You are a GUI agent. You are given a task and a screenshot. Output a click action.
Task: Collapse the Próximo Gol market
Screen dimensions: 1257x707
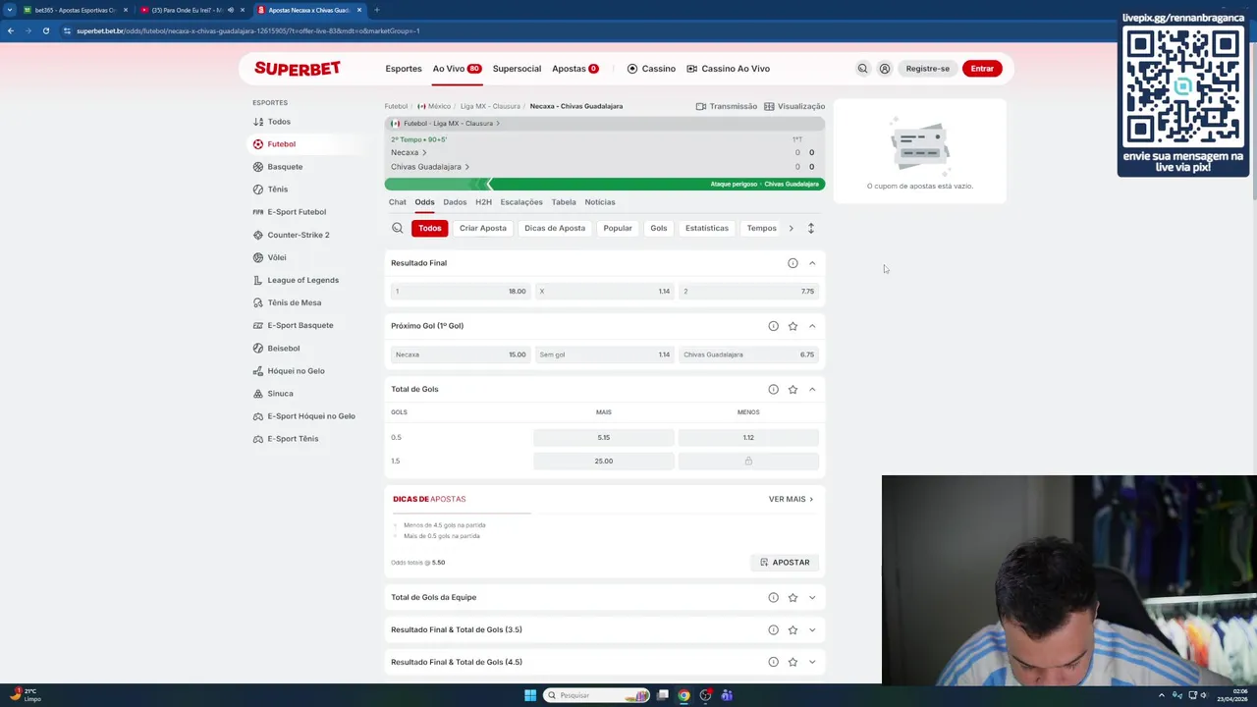tap(812, 326)
